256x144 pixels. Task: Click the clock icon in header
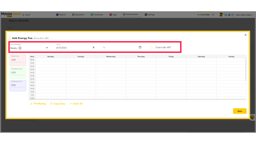233,15
